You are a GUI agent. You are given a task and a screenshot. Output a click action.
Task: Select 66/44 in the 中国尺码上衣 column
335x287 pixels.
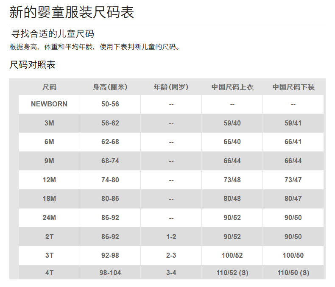(232, 161)
